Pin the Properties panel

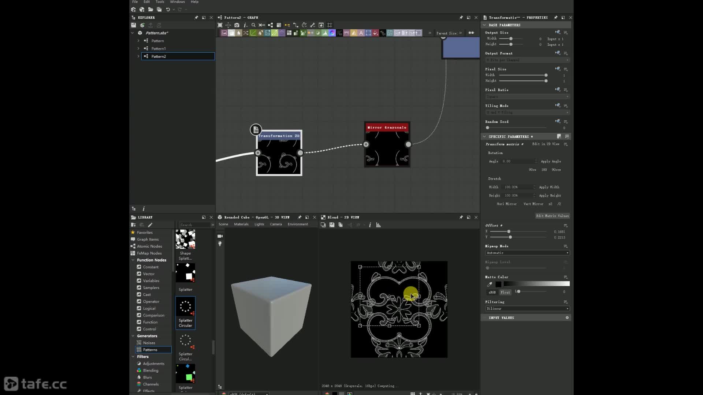coord(556,18)
